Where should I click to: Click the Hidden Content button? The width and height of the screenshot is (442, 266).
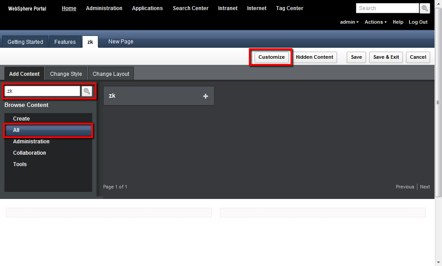[314, 57]
